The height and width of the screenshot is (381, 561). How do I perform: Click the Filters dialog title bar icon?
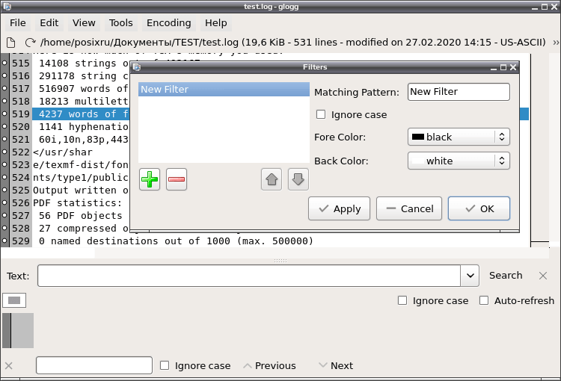[136, 66]
